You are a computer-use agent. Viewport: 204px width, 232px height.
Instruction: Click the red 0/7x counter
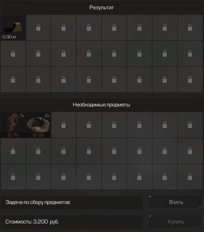13,135
